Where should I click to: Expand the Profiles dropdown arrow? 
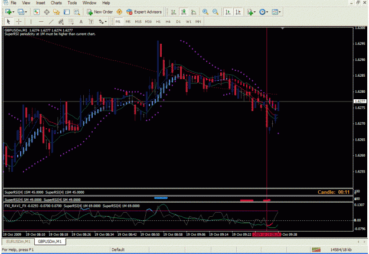point(25,12)
